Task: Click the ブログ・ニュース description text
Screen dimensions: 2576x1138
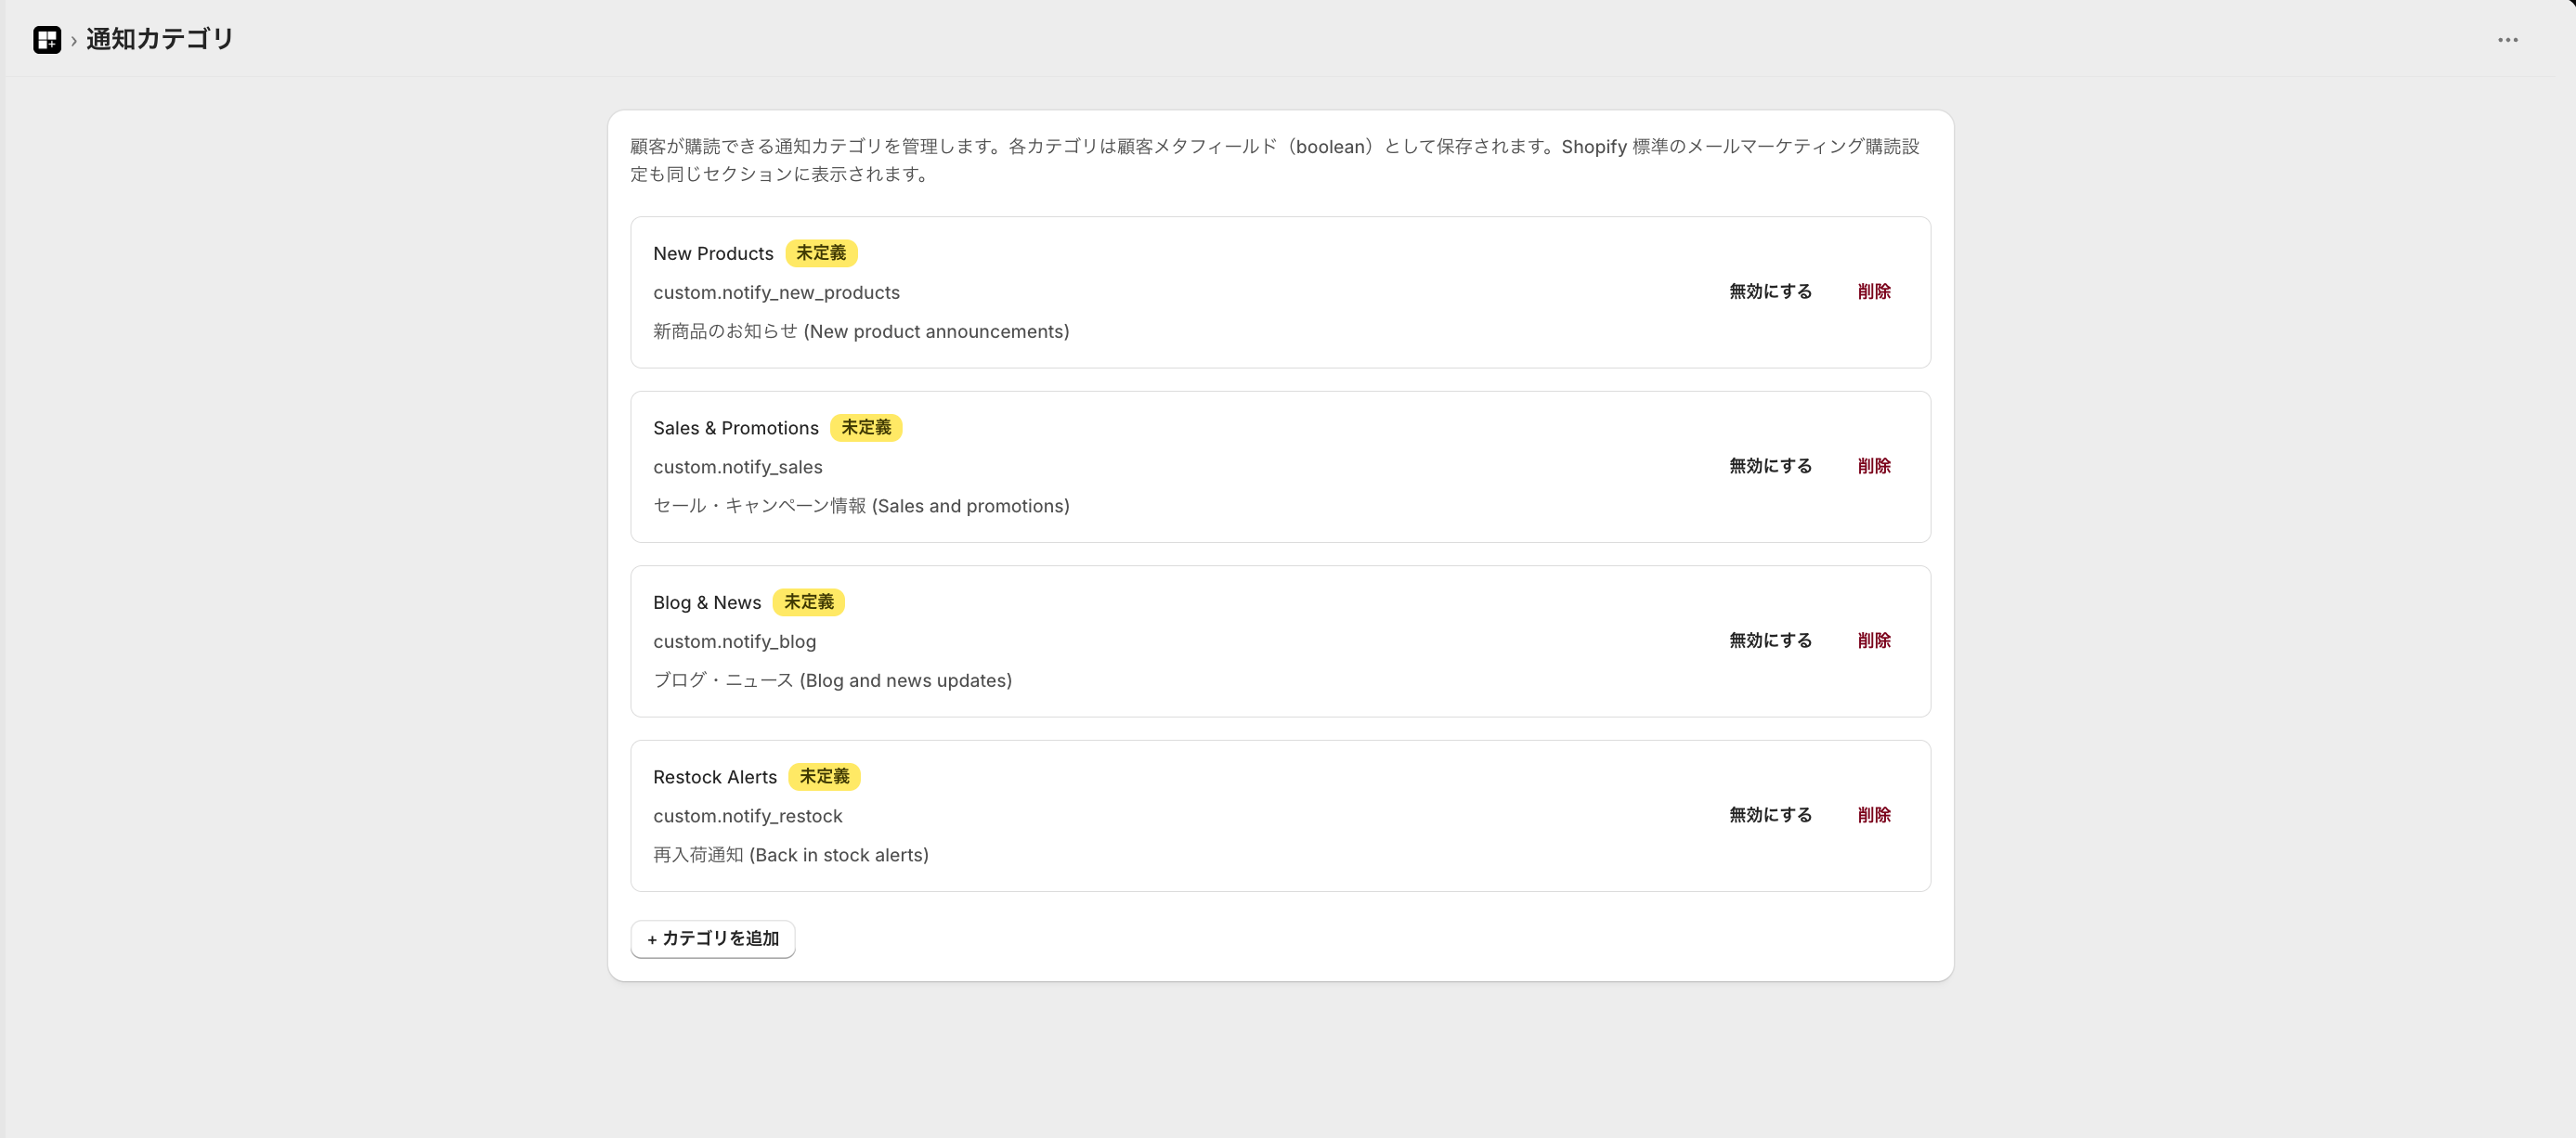Action: (832, 681)
